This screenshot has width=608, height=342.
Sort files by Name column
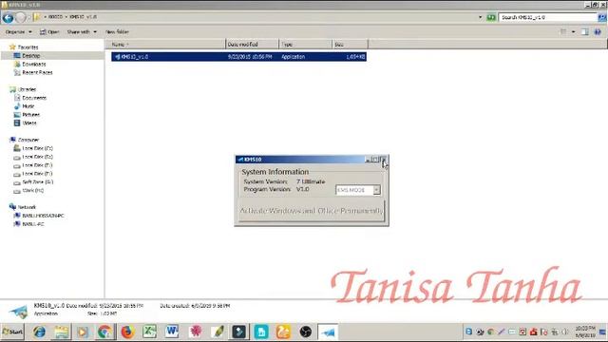pos(165,45)
